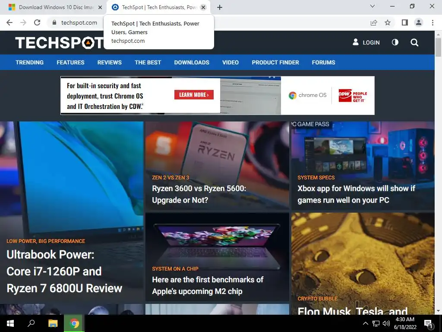Screen dimensions: 442x332
Task: Select the TechSpot browser tab
Action: point(159,7)
